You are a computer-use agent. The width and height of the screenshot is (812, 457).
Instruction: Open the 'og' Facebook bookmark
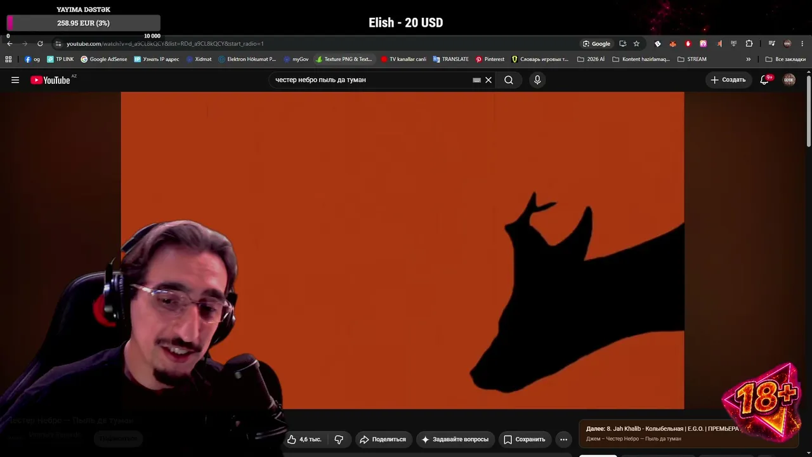(x=32, y=59)
